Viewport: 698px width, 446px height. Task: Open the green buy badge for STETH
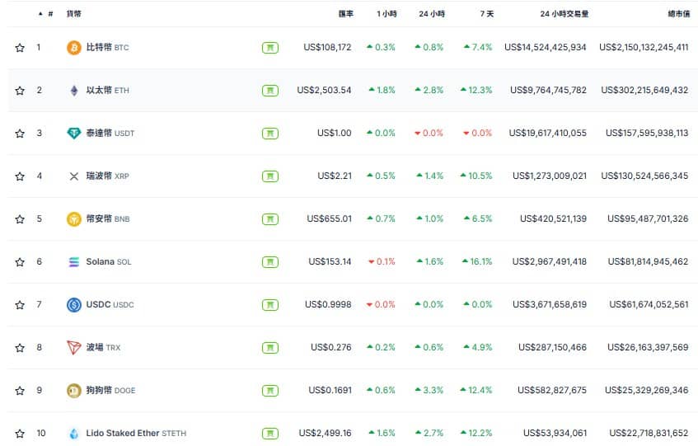270,434
